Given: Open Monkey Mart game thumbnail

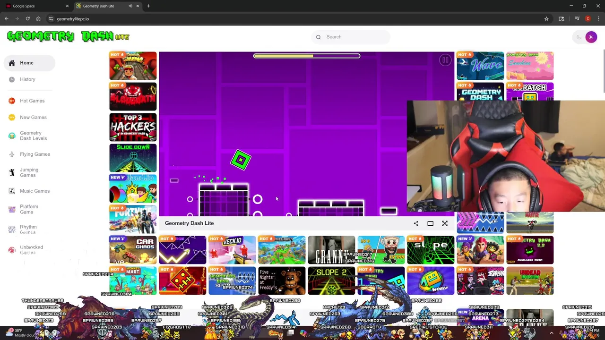Looking at the screenshot, I should tap(133, 280).
